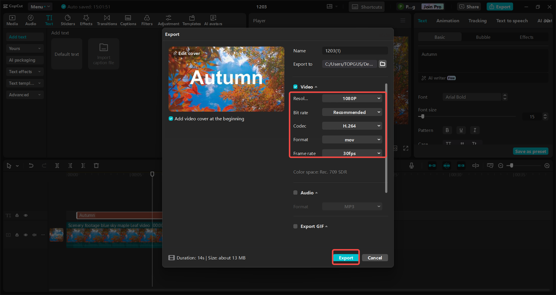Open the Format dropdown showing mov
The width and height of the screenshot is (556, 295).
click(352, 140)
